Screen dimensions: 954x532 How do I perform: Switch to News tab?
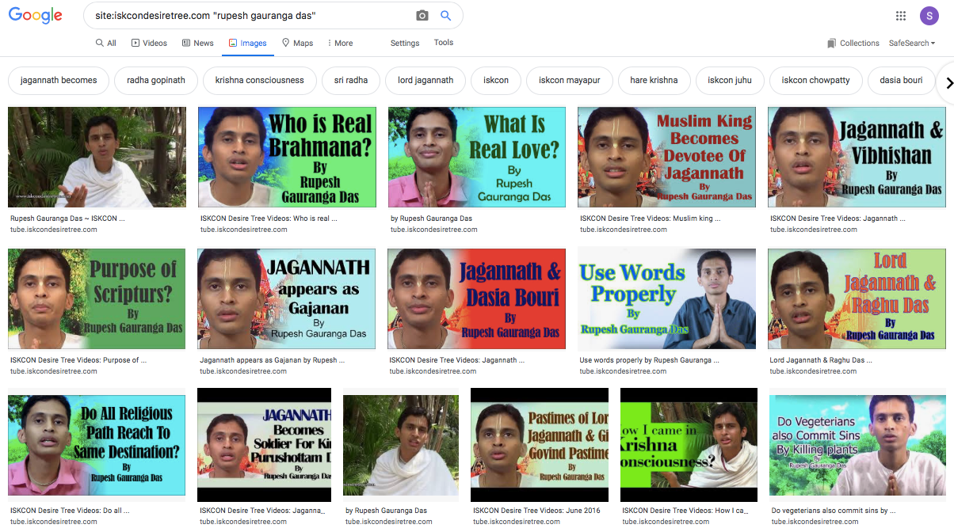pos(198,44)
